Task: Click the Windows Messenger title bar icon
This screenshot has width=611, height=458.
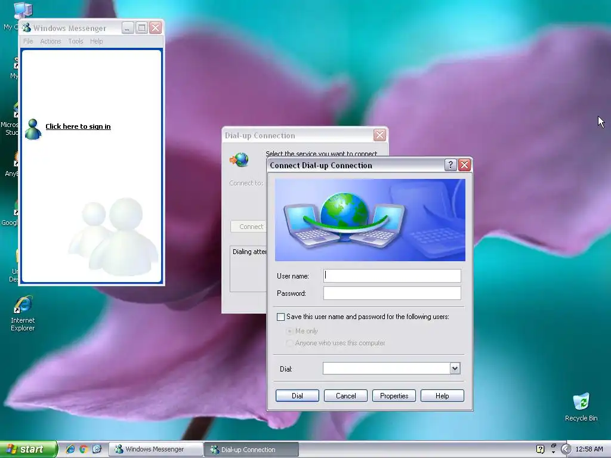Action: [26, 27]
